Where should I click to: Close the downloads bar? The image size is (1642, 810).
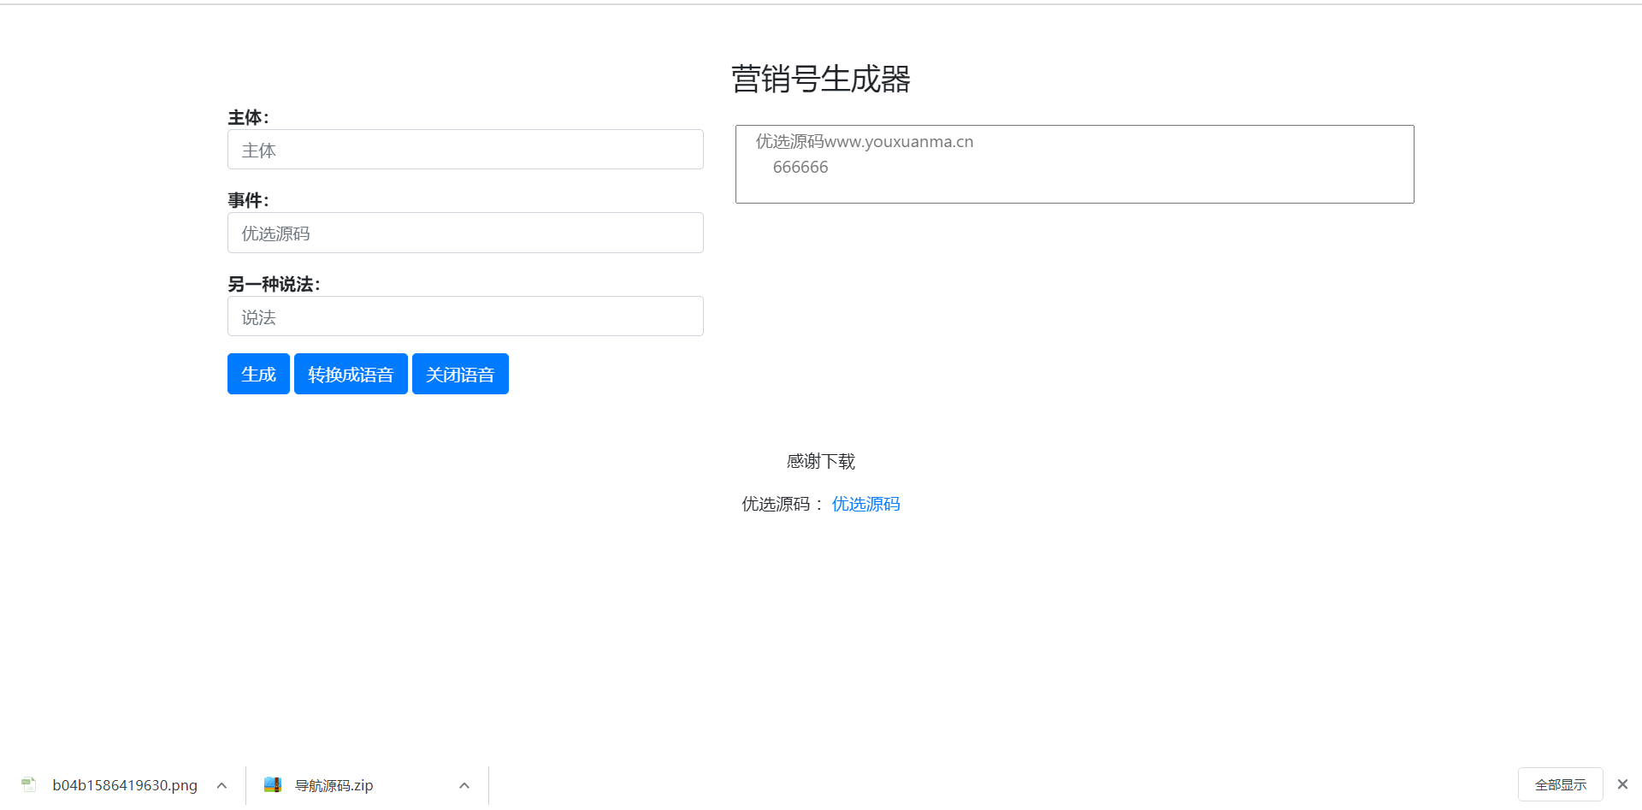1622,784
